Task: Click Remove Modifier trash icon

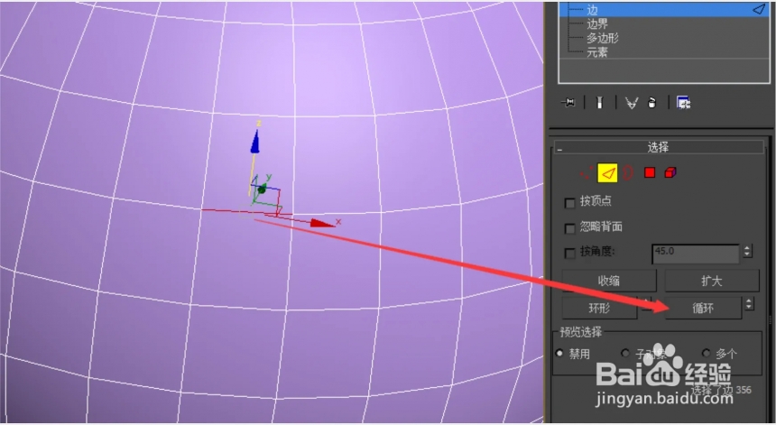Action: (651, 103)
